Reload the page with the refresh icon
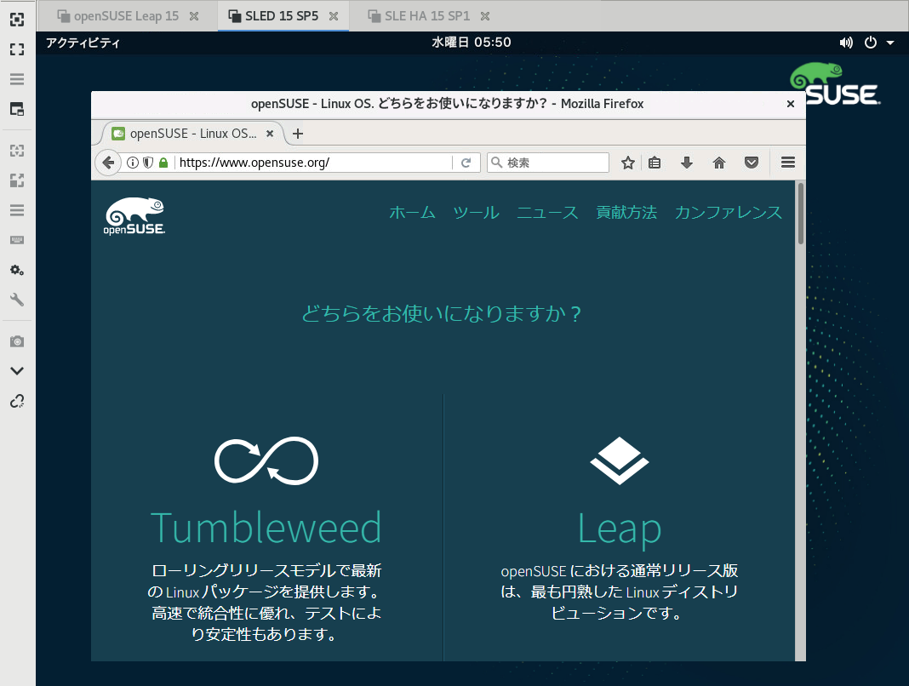The height and width of the screenshot is (686, 909). click(x=466, y=163)
